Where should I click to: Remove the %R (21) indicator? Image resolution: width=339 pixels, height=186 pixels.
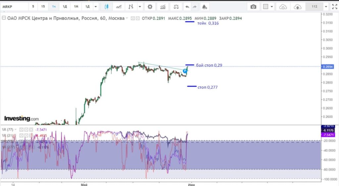pos(31,136)
